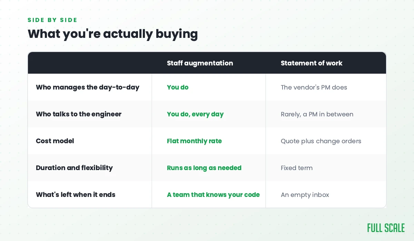The height and width of the screenshot is (241, 414).
Task: Click the green 'You do' cell
Action: pyautogui.click(x=178, y=87)
